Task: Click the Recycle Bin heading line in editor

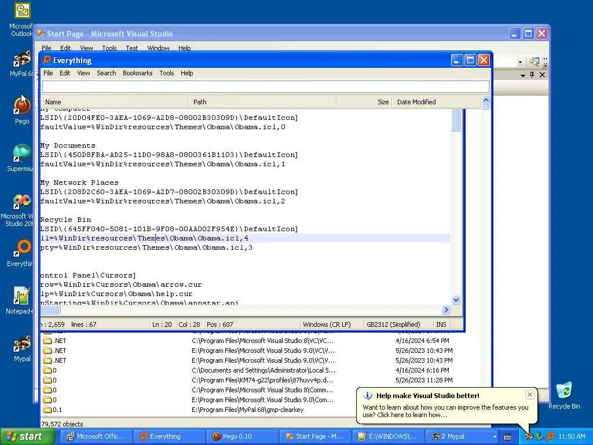Action: pyautogui.click(x=65, y=220)
